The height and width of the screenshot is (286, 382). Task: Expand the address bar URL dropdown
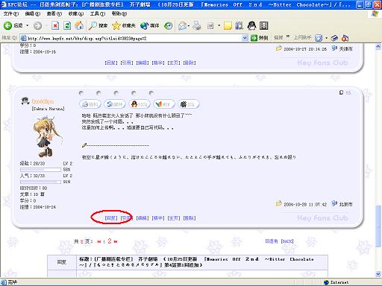[x=245, y=38]
